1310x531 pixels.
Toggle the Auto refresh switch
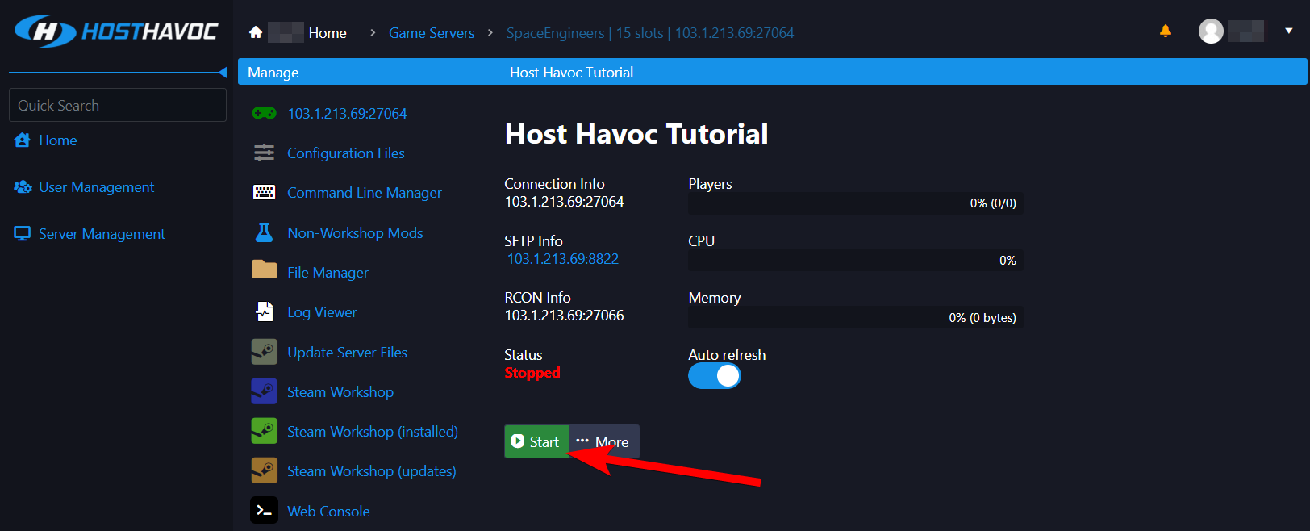click(x=715, y=376)
